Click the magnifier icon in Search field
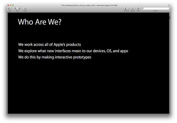The width and height of the screenshot is (177, 123). pyautogui.click(x=143, y=9)
